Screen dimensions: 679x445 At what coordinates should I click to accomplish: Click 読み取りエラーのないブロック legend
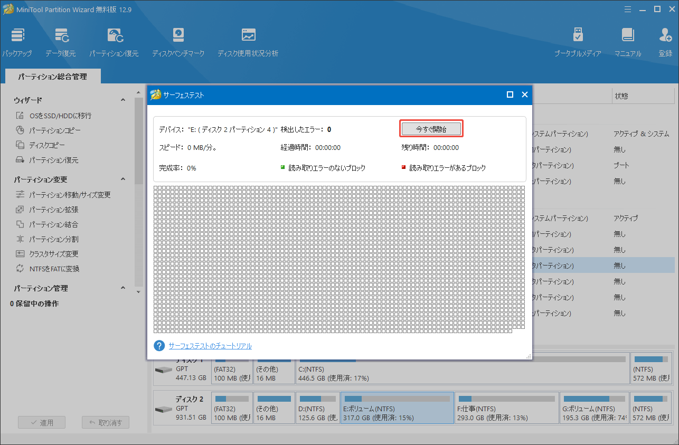pos(323,168)
